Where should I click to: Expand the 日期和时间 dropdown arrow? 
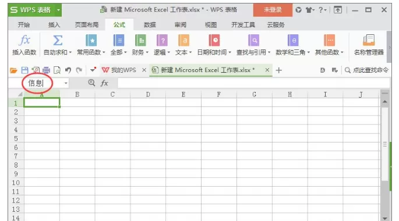pos(229,52)
